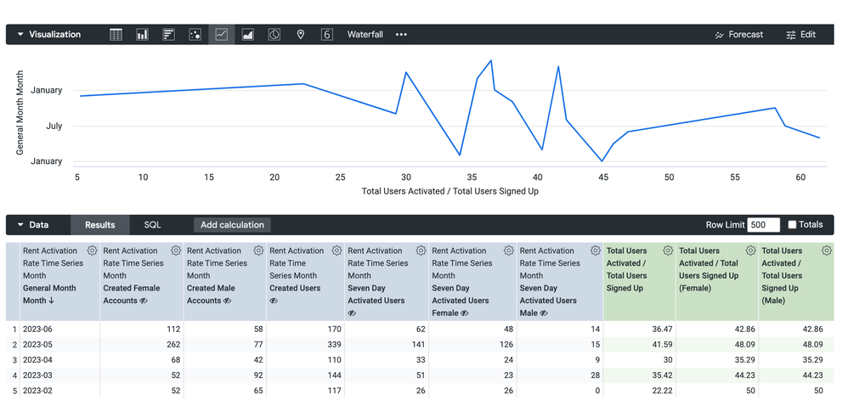The width and height of the screenshot is (848, 400).
Task: Switch to the Results tab
Action: [100, 225]
